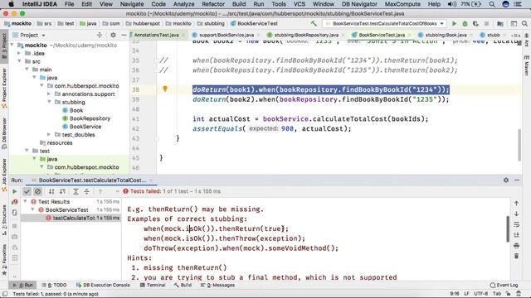Minimize the Run tool window
Viewport: 531px width, 298px height.
pyautogui.click(x=517, y=180)
